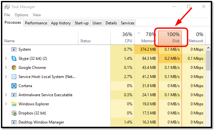Sort by the Disk column header
Image resolution: width=215 pixels, height=131 pixels.
click(x=170, y=38)
